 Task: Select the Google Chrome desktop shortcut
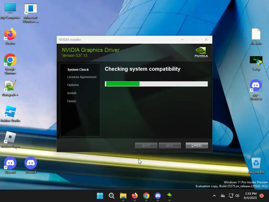coord(10,64)
